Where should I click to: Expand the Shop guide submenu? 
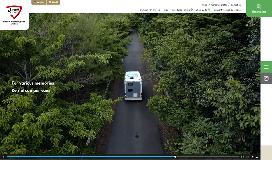click(201, 10)
